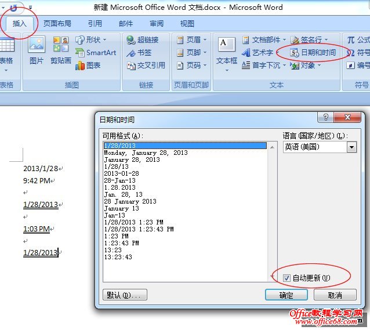Select format 1/28/2013
This screenshot has width=370, height=330.
185,146
